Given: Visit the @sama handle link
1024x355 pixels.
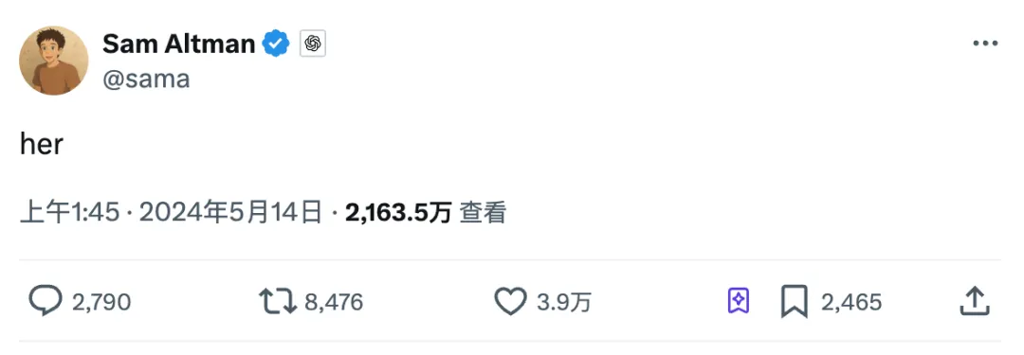Looking at the screenshot, I should coord(146,79).
